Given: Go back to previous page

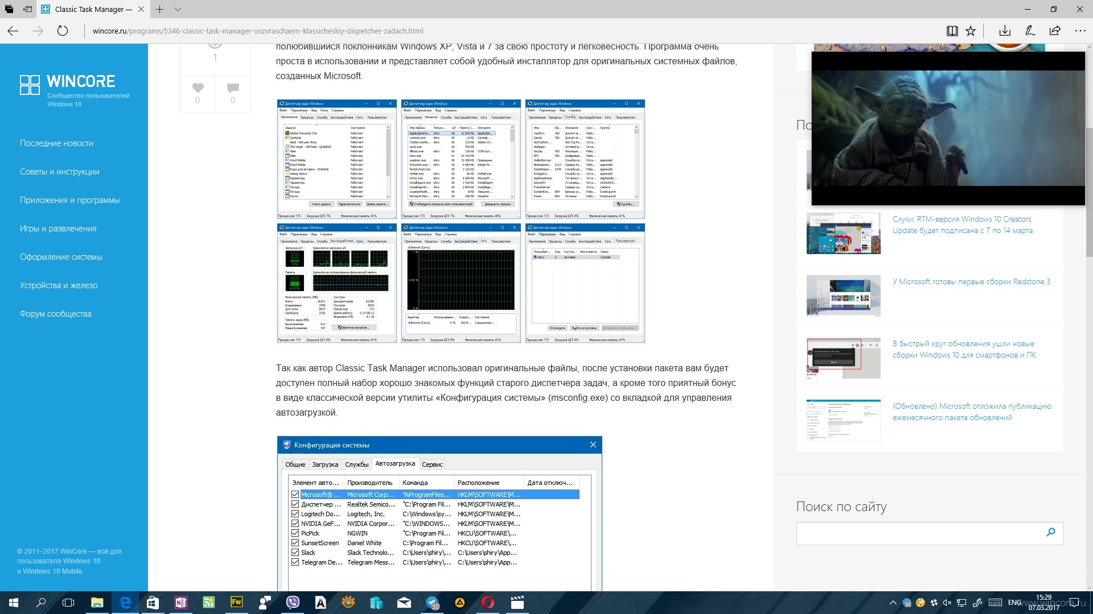Looking at the screenshot, I should coord(13,31).
